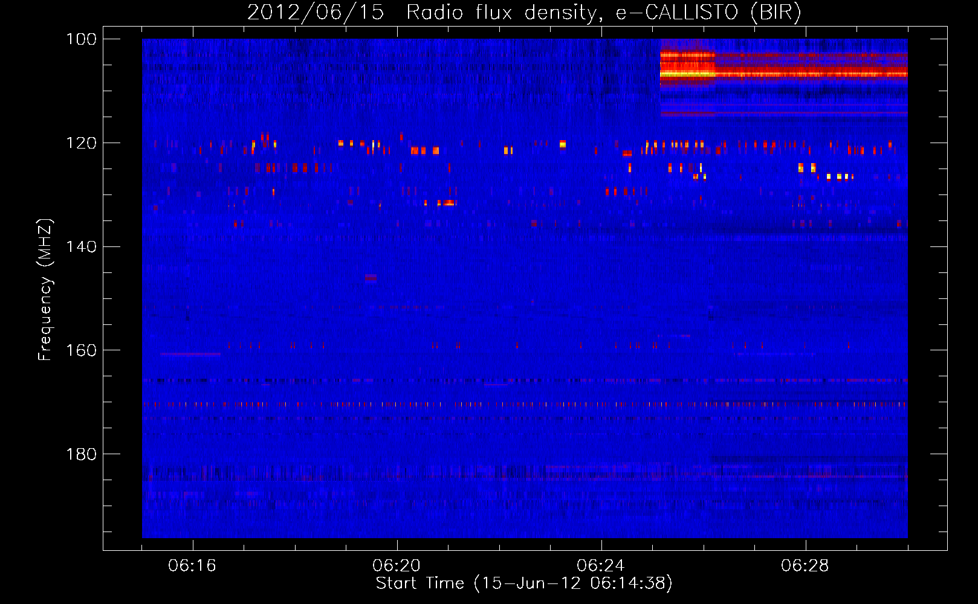This screenshot has width=978, height=604.
Task: Click the "Frequency (MHZ)" axis label
Action: [x=45, y=289]
